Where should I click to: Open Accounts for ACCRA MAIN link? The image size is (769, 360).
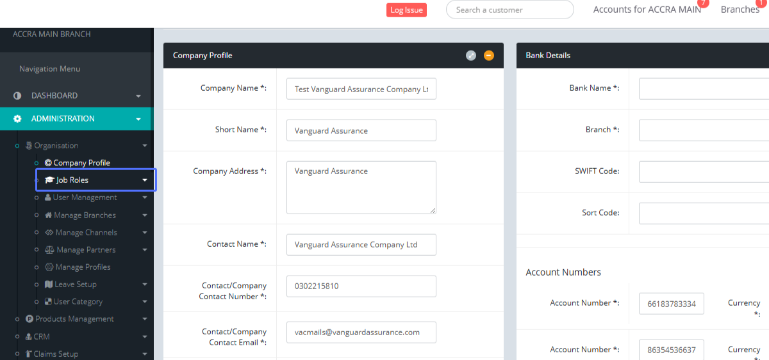click(x=647, y=10)
